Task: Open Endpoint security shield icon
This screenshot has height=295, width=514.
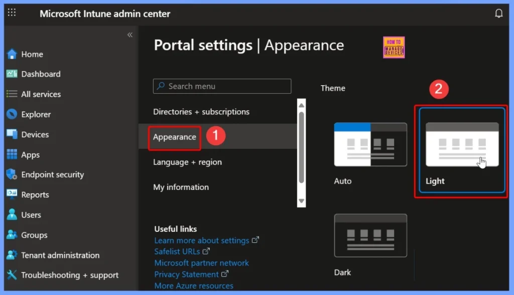Action: tap(12, 174)
